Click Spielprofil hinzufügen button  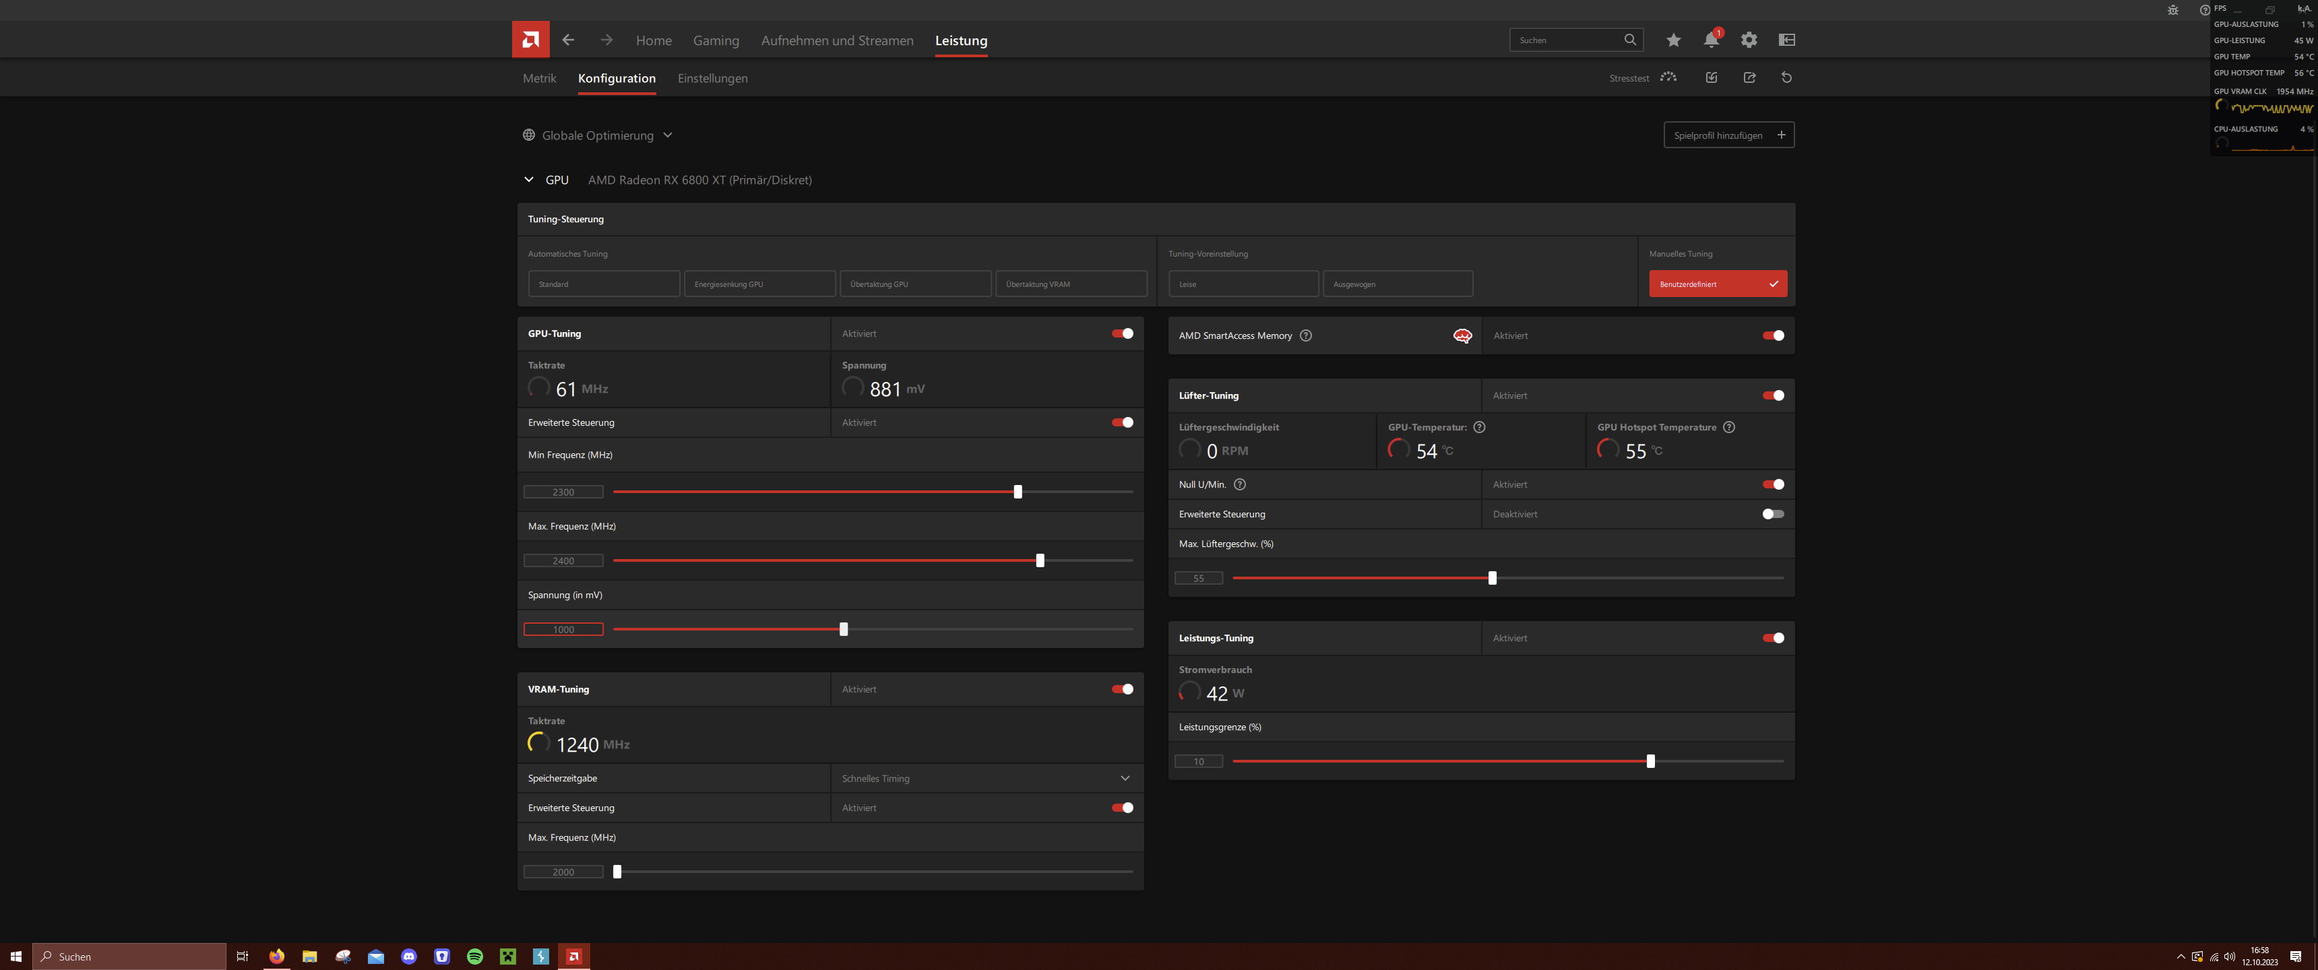click(1728, 135)
